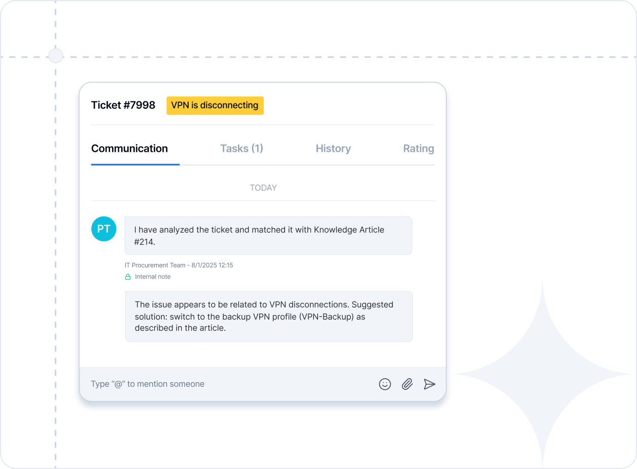This screenshot has width=637, height=469.
Task: Switch to the Communication tab
Action: [x=129, y=149]
